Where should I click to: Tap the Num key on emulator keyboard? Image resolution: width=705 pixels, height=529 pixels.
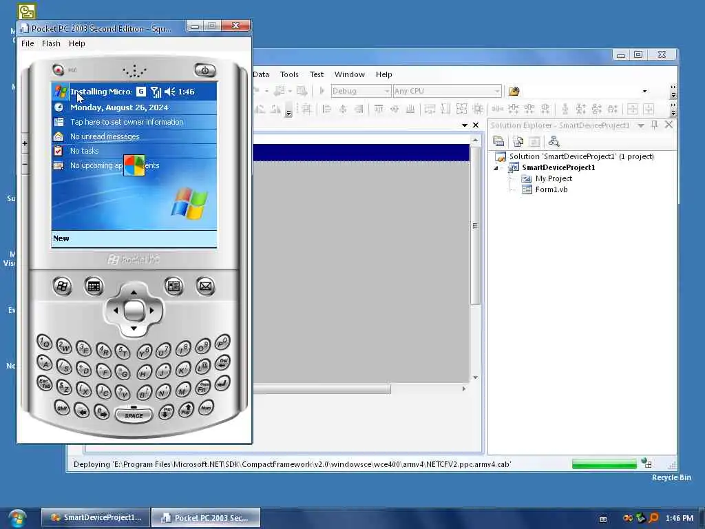coord(206,408)
